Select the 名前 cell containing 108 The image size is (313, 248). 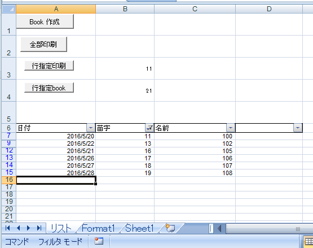[x=195, y=173]
